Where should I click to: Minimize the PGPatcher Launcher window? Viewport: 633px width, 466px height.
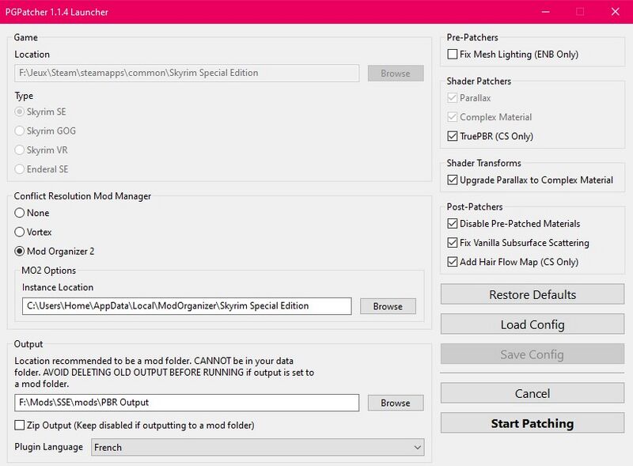tap(545, 12)
